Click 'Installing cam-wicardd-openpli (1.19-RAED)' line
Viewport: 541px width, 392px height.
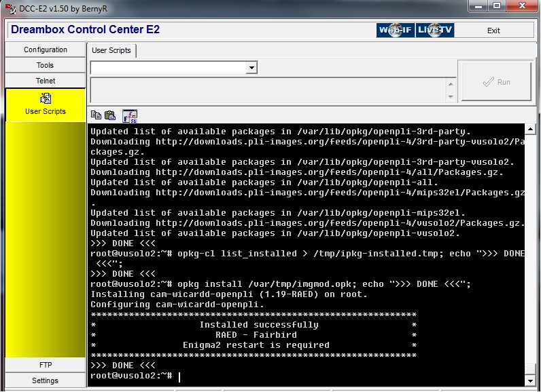point(229,294)
